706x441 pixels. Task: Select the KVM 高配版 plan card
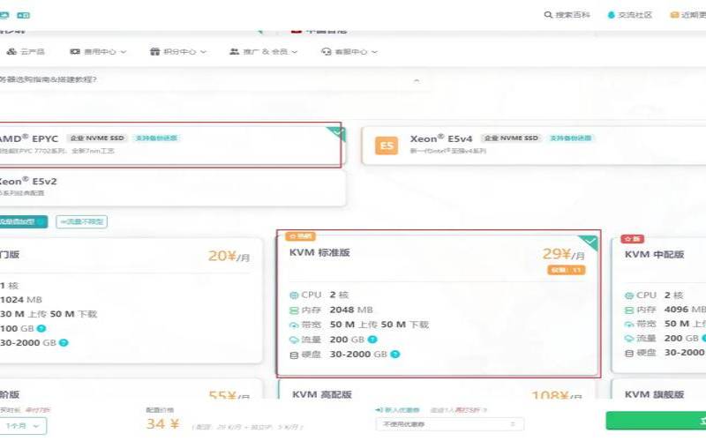pyautogui.click(x=437, y=389)
